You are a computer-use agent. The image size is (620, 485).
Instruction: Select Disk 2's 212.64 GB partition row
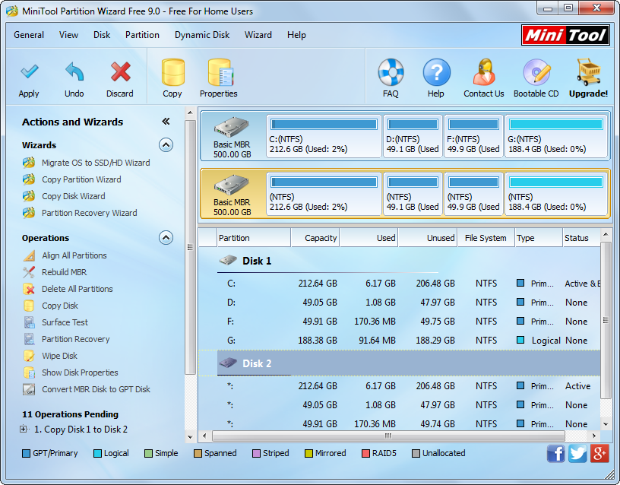[x=400, y=385]
